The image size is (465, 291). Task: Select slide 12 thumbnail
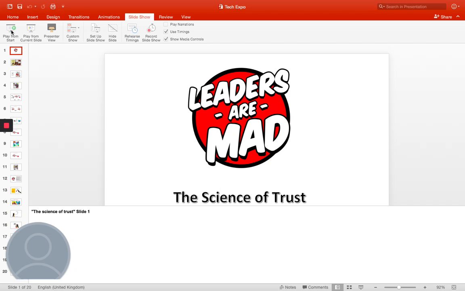(16, 179)
